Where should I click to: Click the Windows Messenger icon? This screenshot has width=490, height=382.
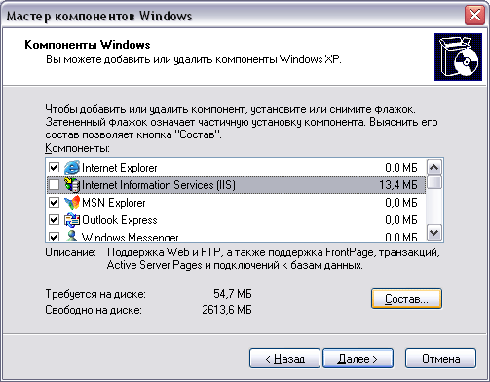click(x=71, y=236)
